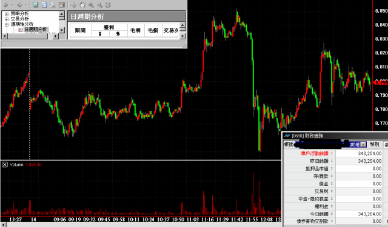Open the account 期權 dropdown arrow
This screenshot has width=388, height=227.
pos(363,145)
